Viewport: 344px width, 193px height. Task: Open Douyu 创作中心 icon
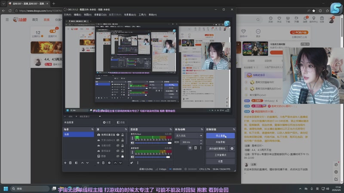point(313,19)
